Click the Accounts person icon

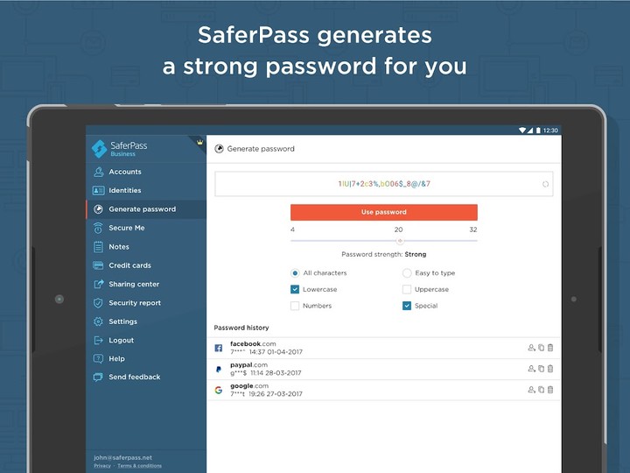tap(98, 172)
